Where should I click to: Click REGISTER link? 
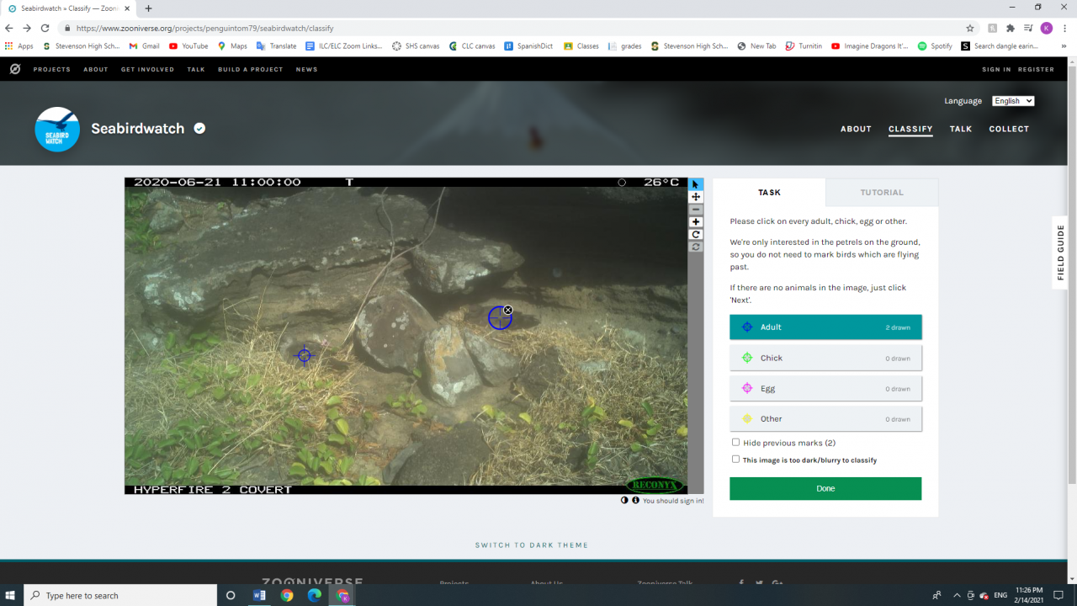coord(1036,69)
